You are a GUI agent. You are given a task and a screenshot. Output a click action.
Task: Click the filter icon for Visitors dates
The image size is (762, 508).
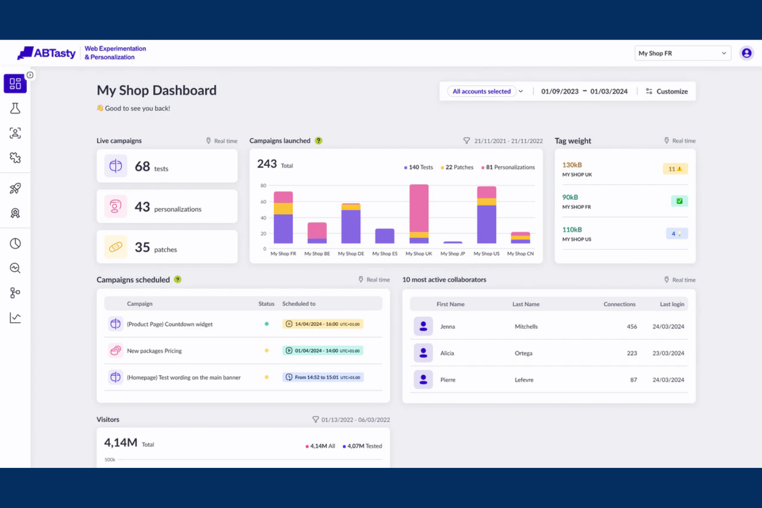(x=316, y=419)
